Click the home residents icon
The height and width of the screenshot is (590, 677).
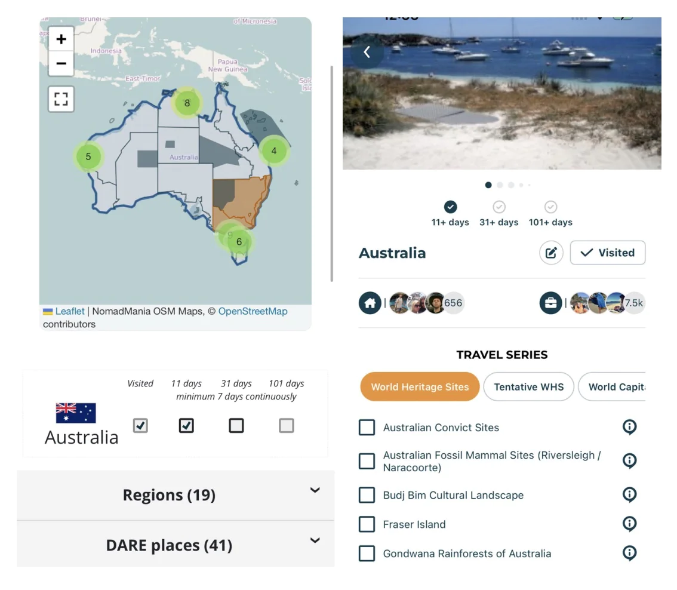click(370, 303)
